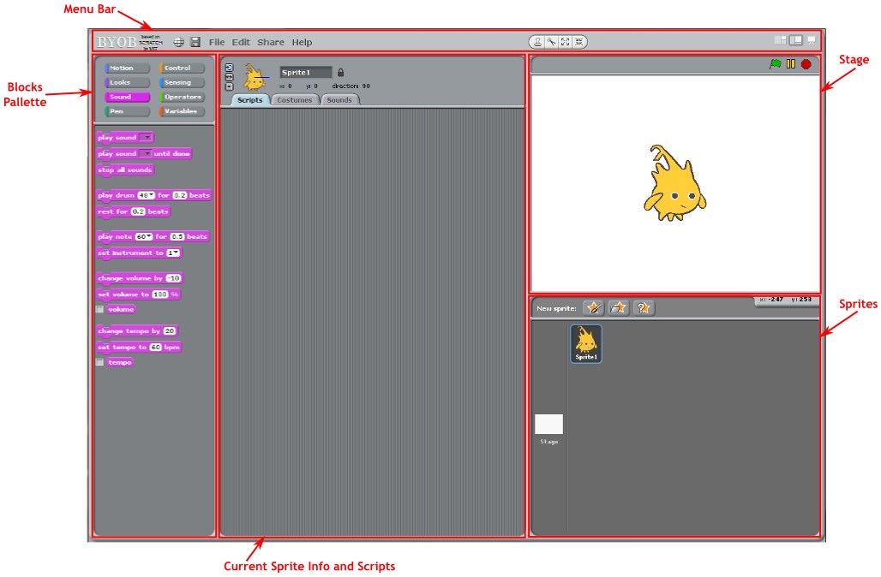The height and width of the screenshot is (577, 881).
Task: Click the globe language icon
Action: [178, 42]
